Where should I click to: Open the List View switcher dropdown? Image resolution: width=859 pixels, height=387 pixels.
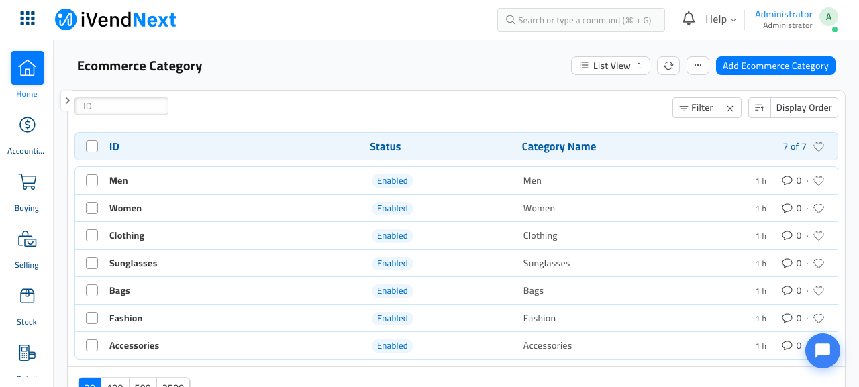pyautogui.click(x=611, y=66)
